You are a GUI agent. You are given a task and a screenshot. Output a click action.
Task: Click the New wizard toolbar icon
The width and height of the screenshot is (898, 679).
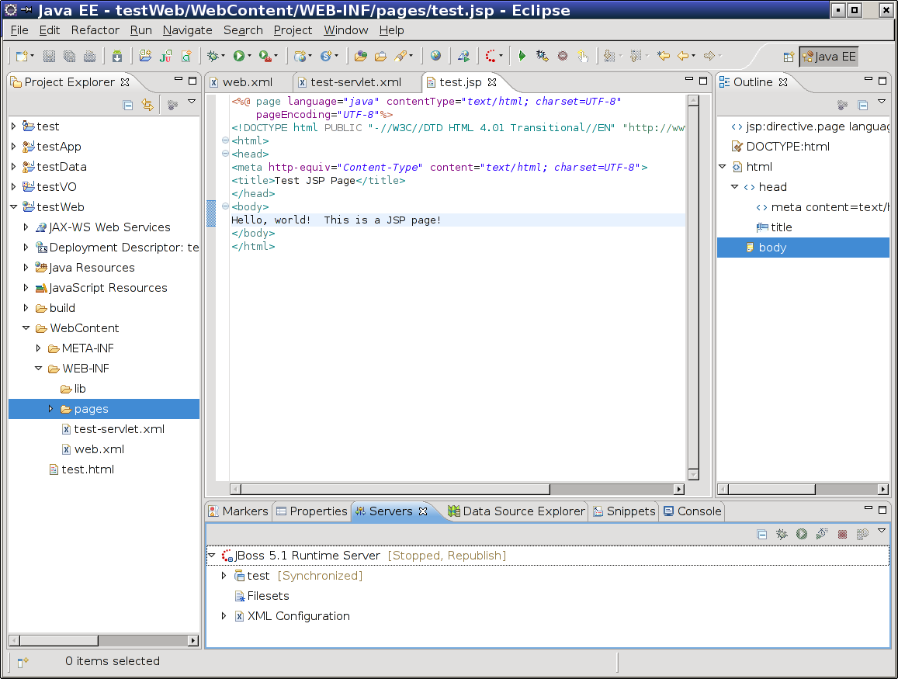(22, 56)
